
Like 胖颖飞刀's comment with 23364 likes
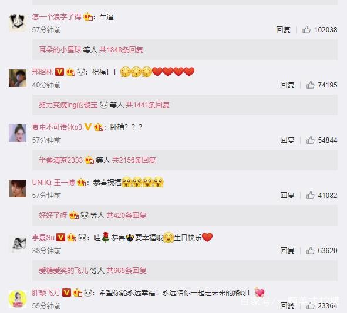pos(310,306)
